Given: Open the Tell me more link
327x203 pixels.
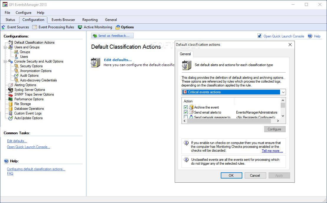Looking at the screenshot, I should point(272,151).
